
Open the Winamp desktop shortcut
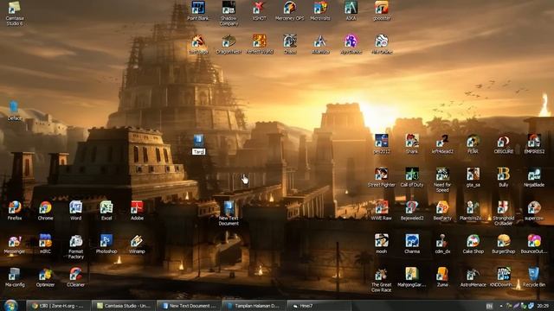point(137,244)
